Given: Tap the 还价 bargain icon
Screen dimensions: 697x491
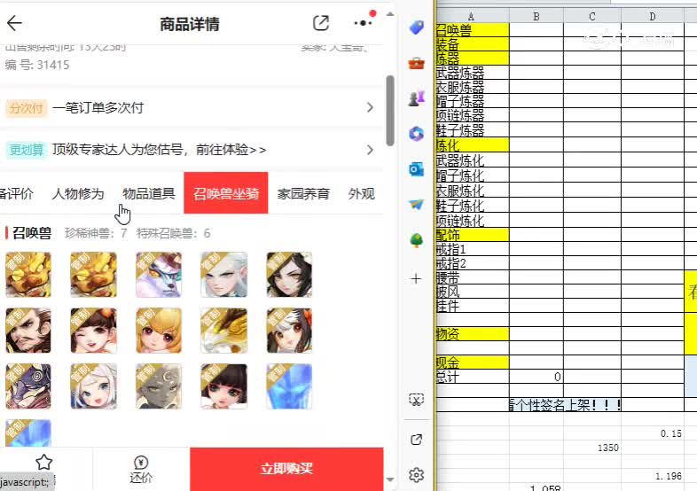Looking at the screenshot, I should (x=141, y=469).
